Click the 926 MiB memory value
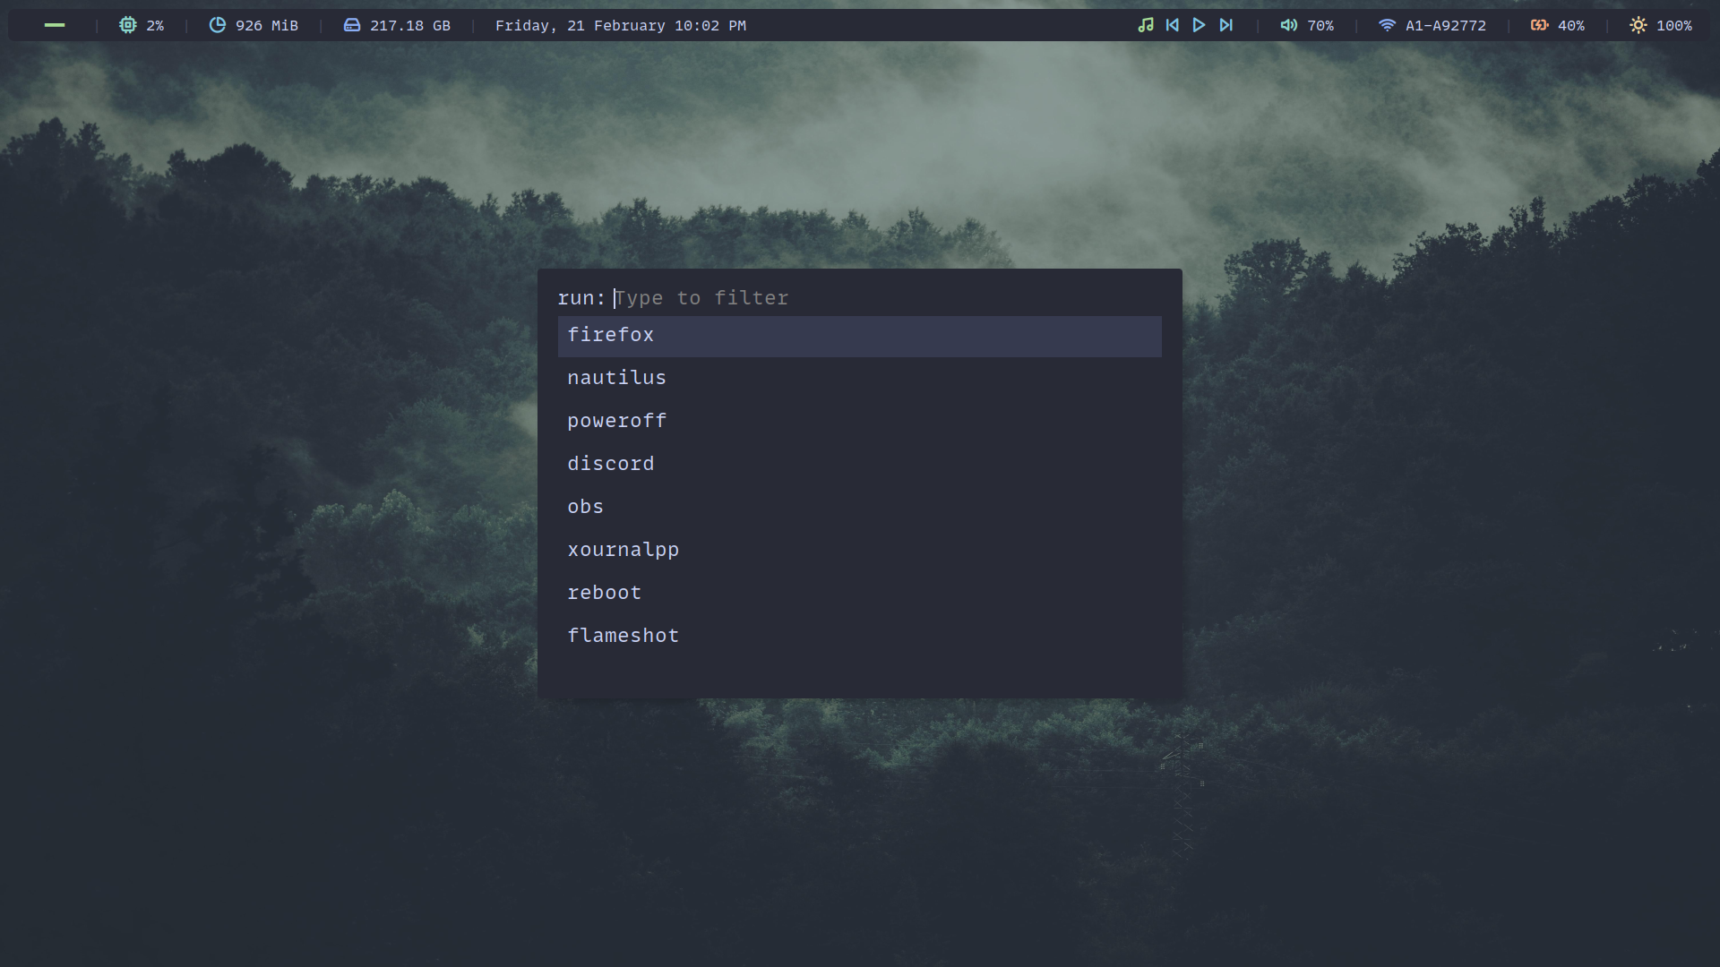Viewport: 1720px width, 967px height. pos(266,26)
